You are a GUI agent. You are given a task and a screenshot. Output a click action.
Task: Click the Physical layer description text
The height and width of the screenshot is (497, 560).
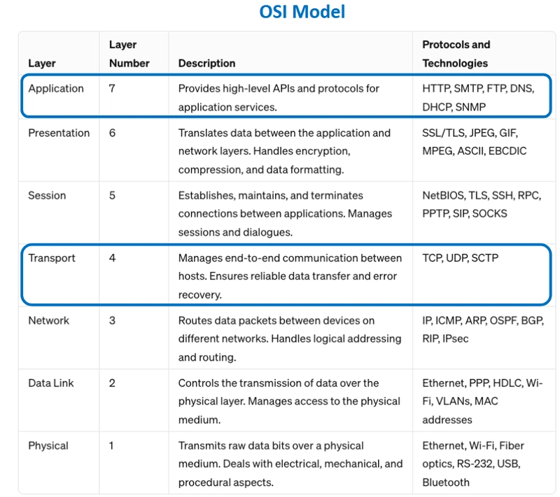pos(290,464)
